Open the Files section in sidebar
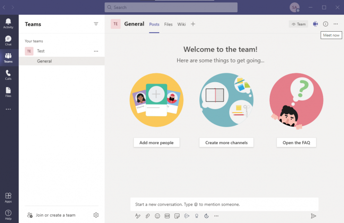Screen dimensions: 344x223 click(8, 92)
